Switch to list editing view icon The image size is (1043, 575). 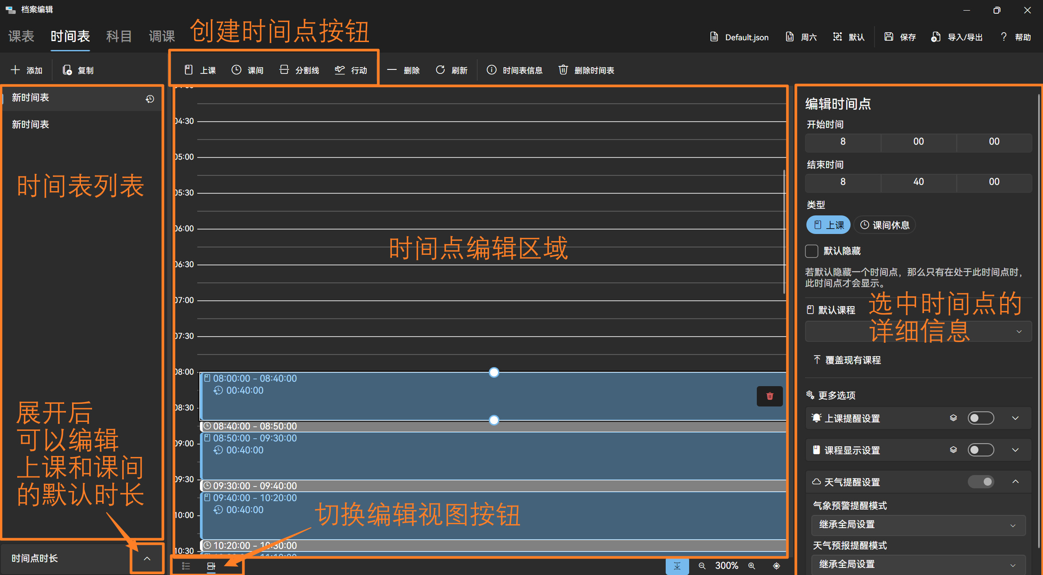click(x=186, y=566)
